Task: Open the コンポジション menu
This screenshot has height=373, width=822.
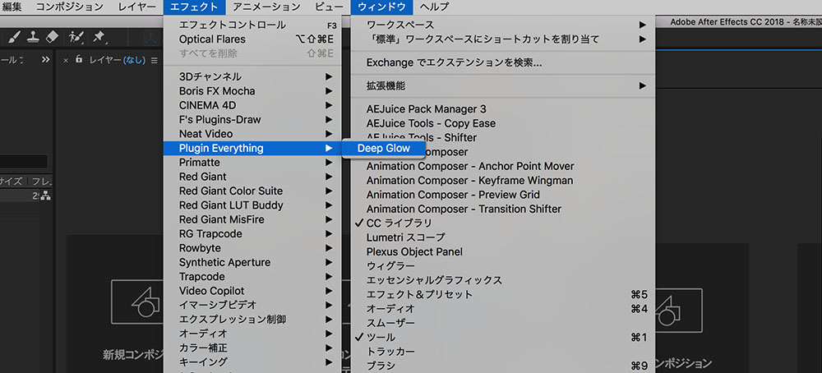Action: pos(70,7)
